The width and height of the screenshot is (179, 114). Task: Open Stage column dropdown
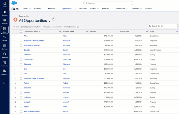pos(177,32)
